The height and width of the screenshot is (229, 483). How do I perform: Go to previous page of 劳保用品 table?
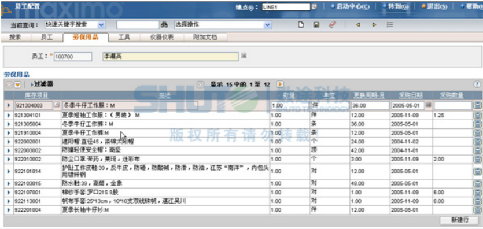coord(201,84)
